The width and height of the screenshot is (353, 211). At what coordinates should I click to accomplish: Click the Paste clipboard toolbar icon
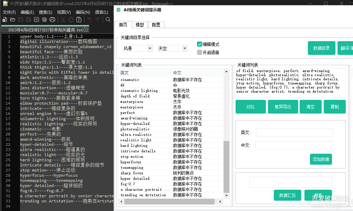[x=79, y=20]
